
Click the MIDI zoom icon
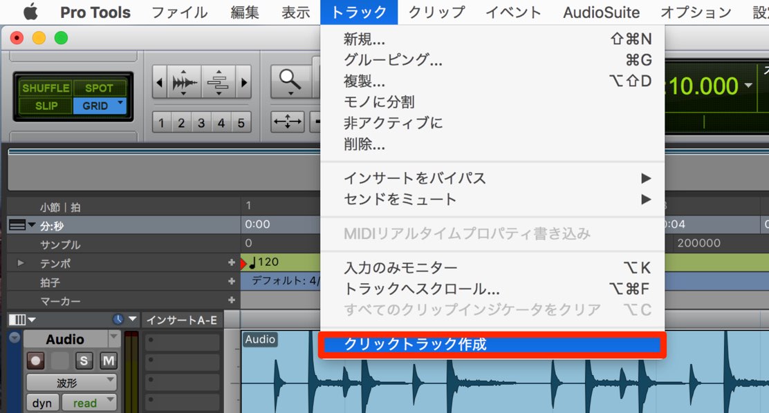[218, 81]
